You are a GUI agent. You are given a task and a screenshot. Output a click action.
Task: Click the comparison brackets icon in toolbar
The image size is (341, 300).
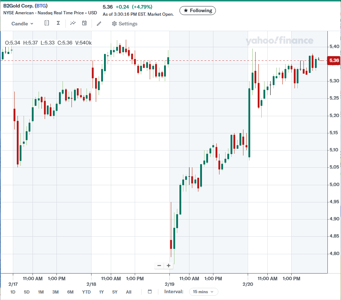[46, 23]
